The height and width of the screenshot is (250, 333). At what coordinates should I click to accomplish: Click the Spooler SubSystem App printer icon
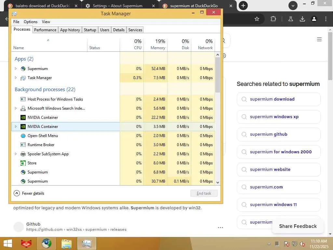(23, 154)
